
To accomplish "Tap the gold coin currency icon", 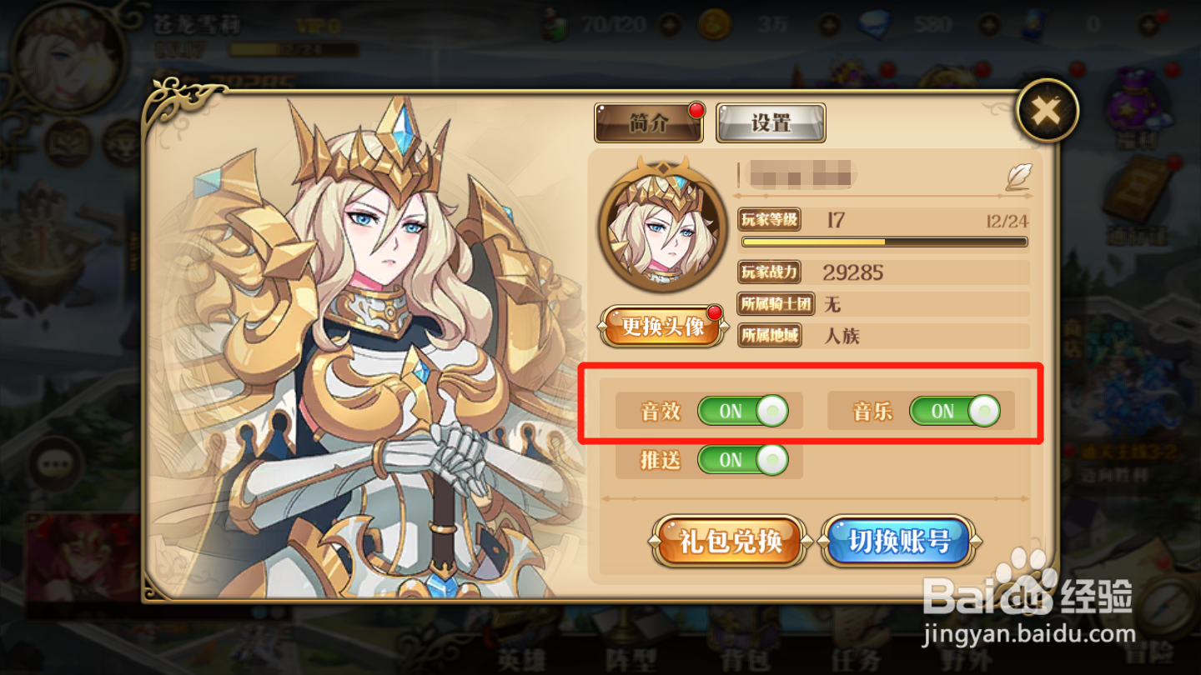I will point(714,24).
